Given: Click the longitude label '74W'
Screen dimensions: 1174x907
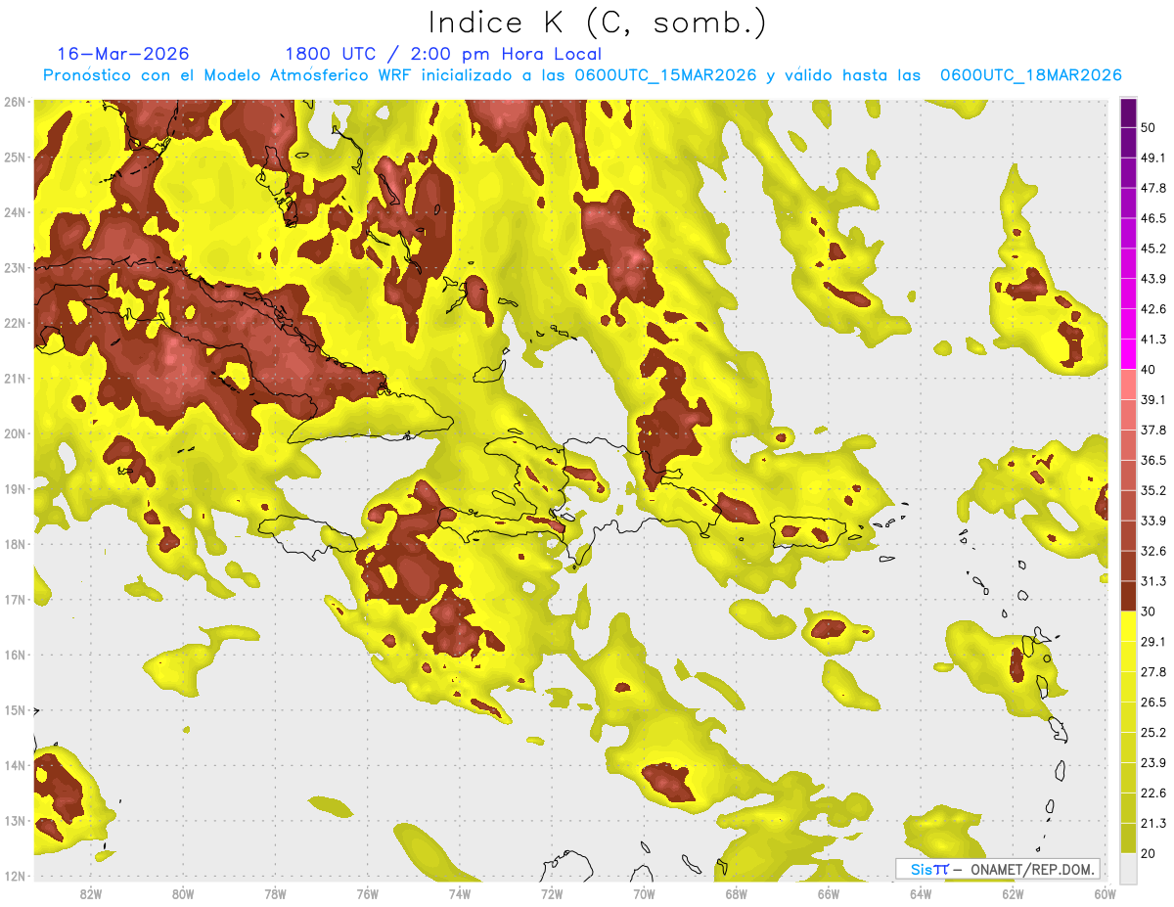Looking at the screenshot, I should click(460, 894).
